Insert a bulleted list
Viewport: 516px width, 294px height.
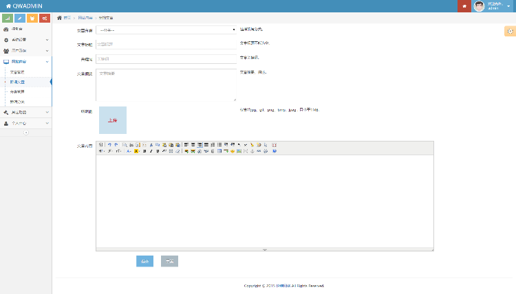(x=219, y=145)
